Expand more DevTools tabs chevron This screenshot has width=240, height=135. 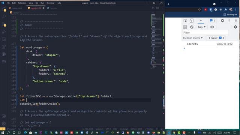pos(201,21)
